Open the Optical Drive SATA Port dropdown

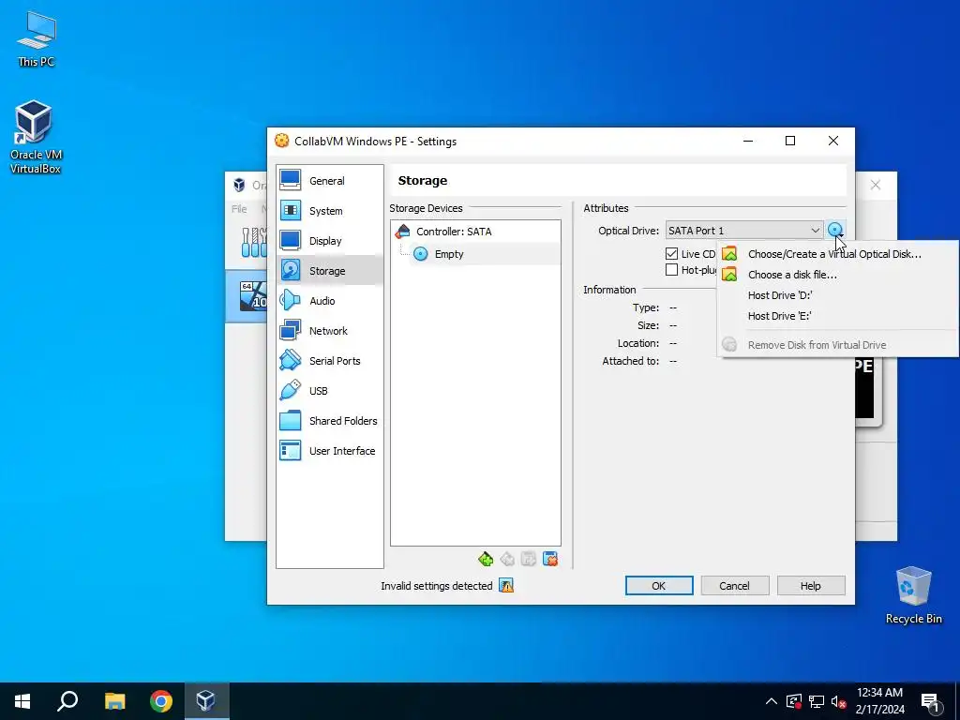click(743, 231)
